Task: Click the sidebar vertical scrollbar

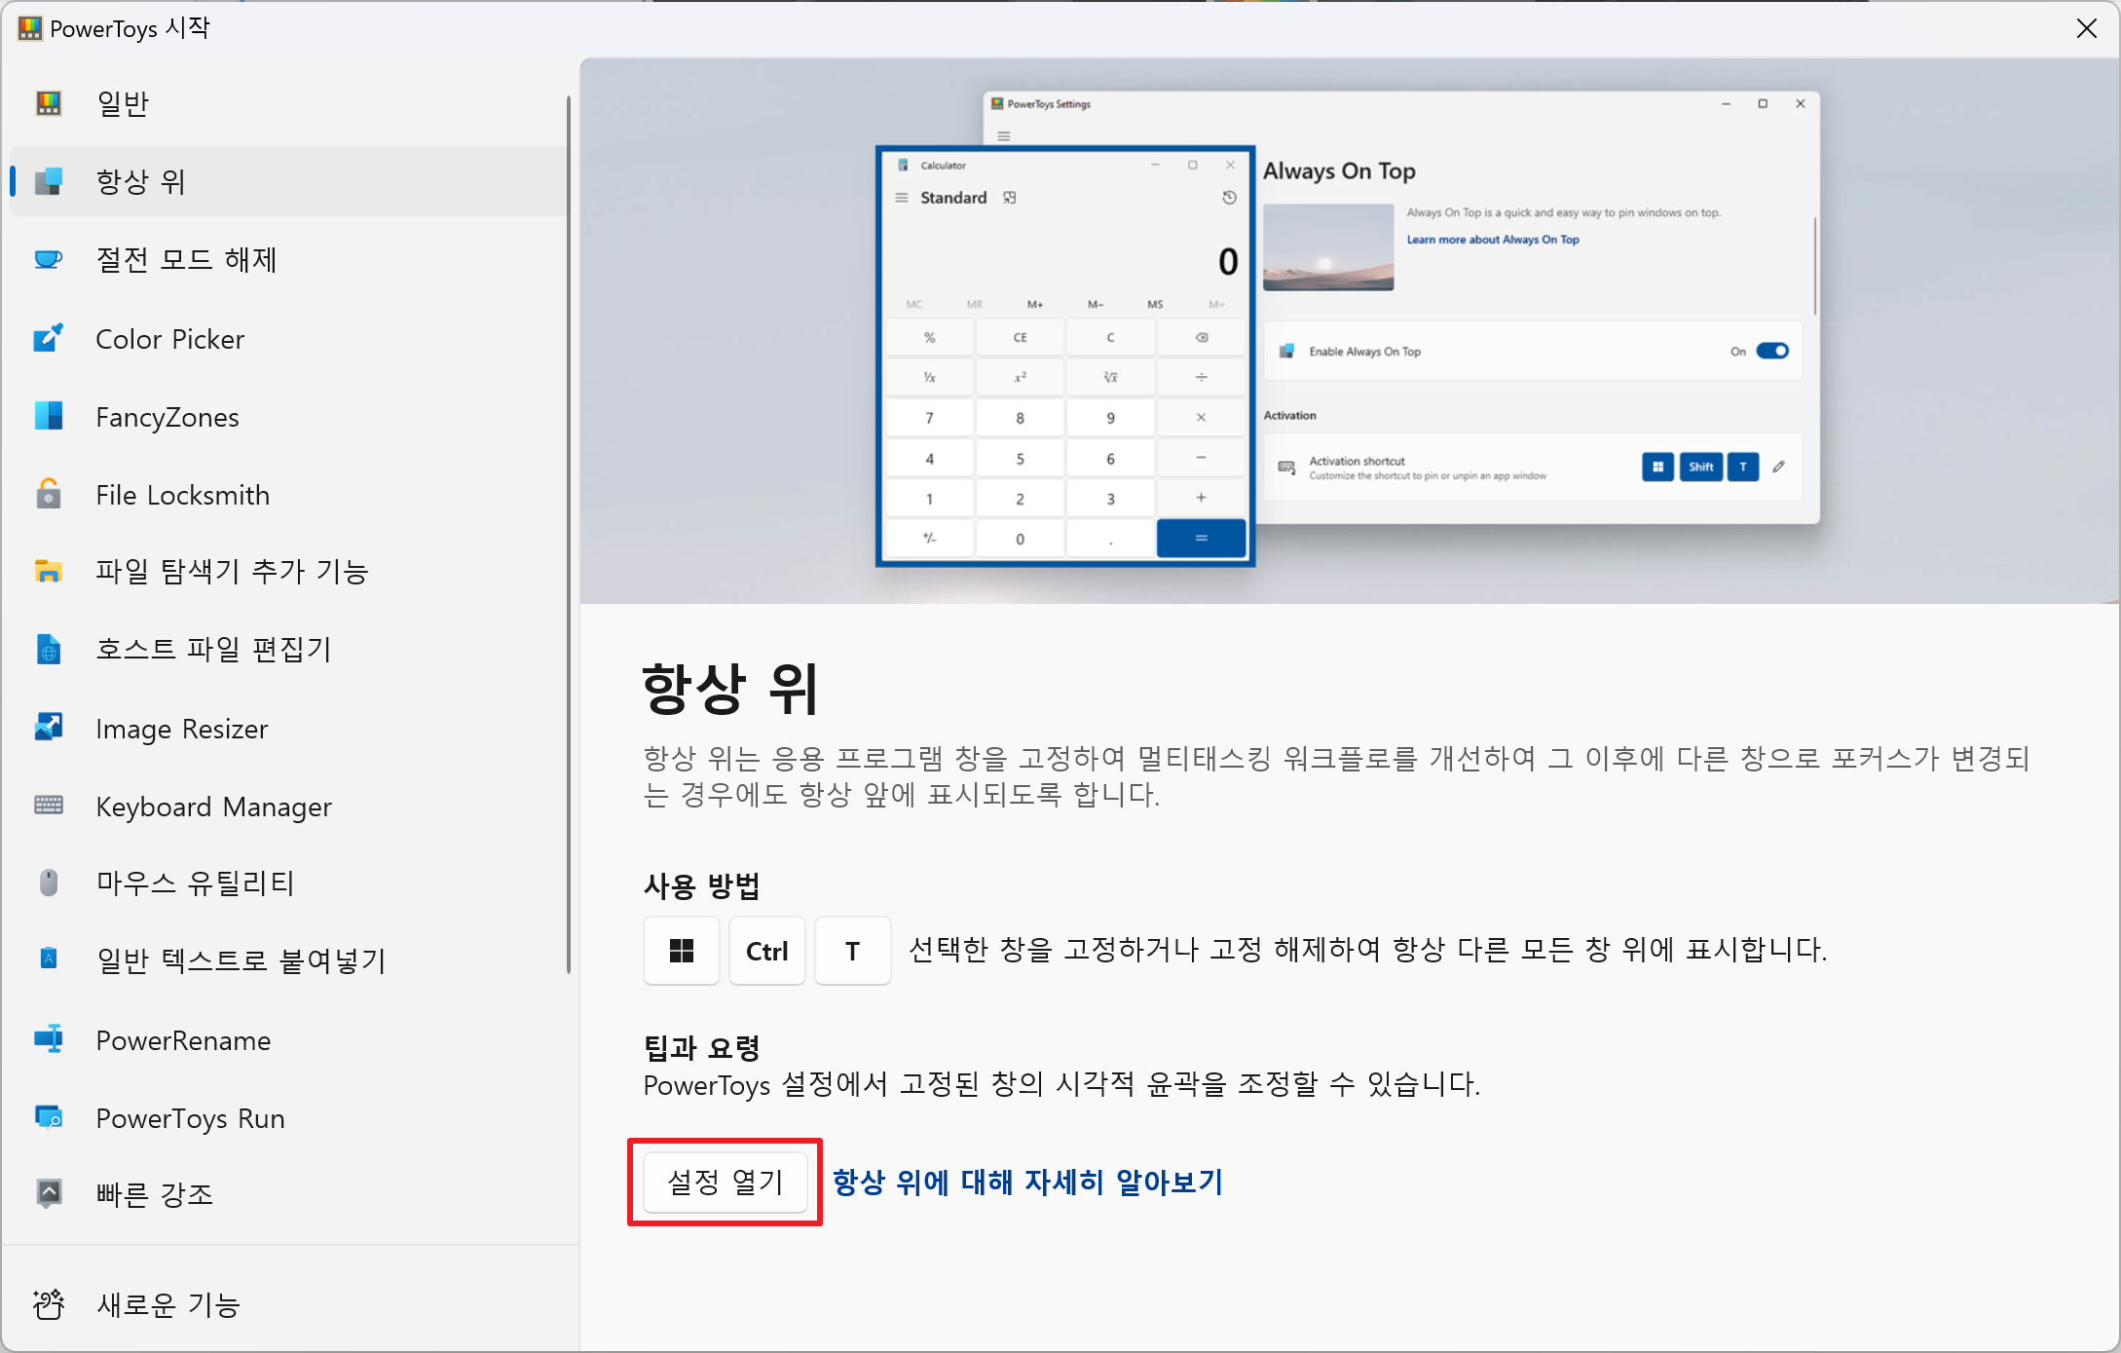Action: [x=568, y=534]
